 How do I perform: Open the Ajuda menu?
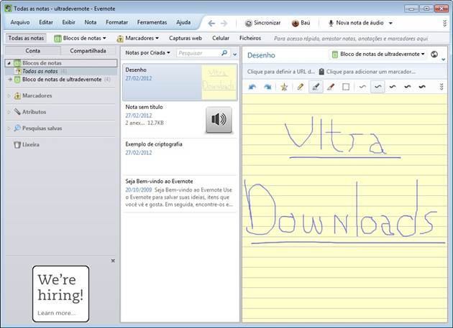point(183,22)
